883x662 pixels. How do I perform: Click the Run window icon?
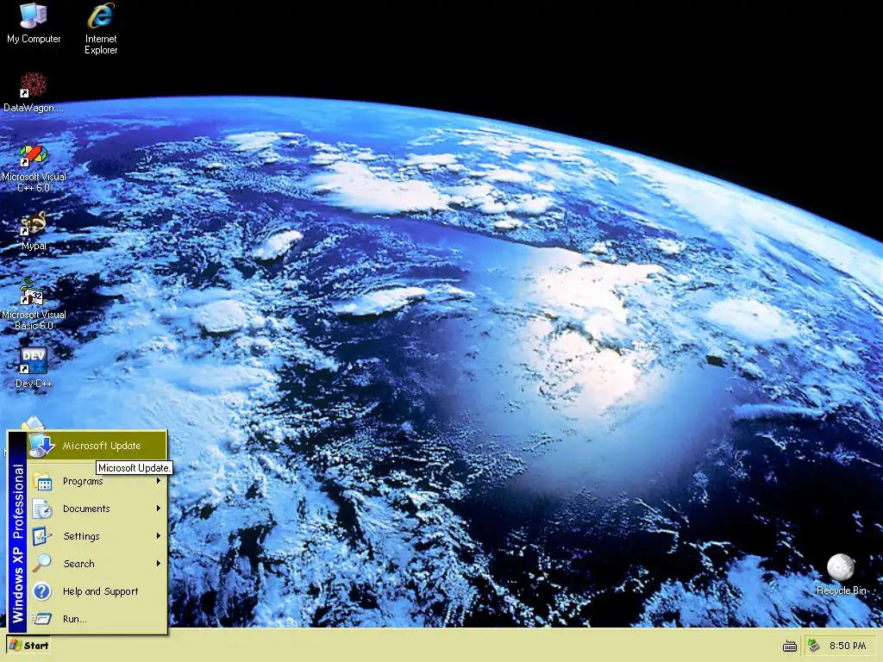pyautogui.click(x=42, y=619)
